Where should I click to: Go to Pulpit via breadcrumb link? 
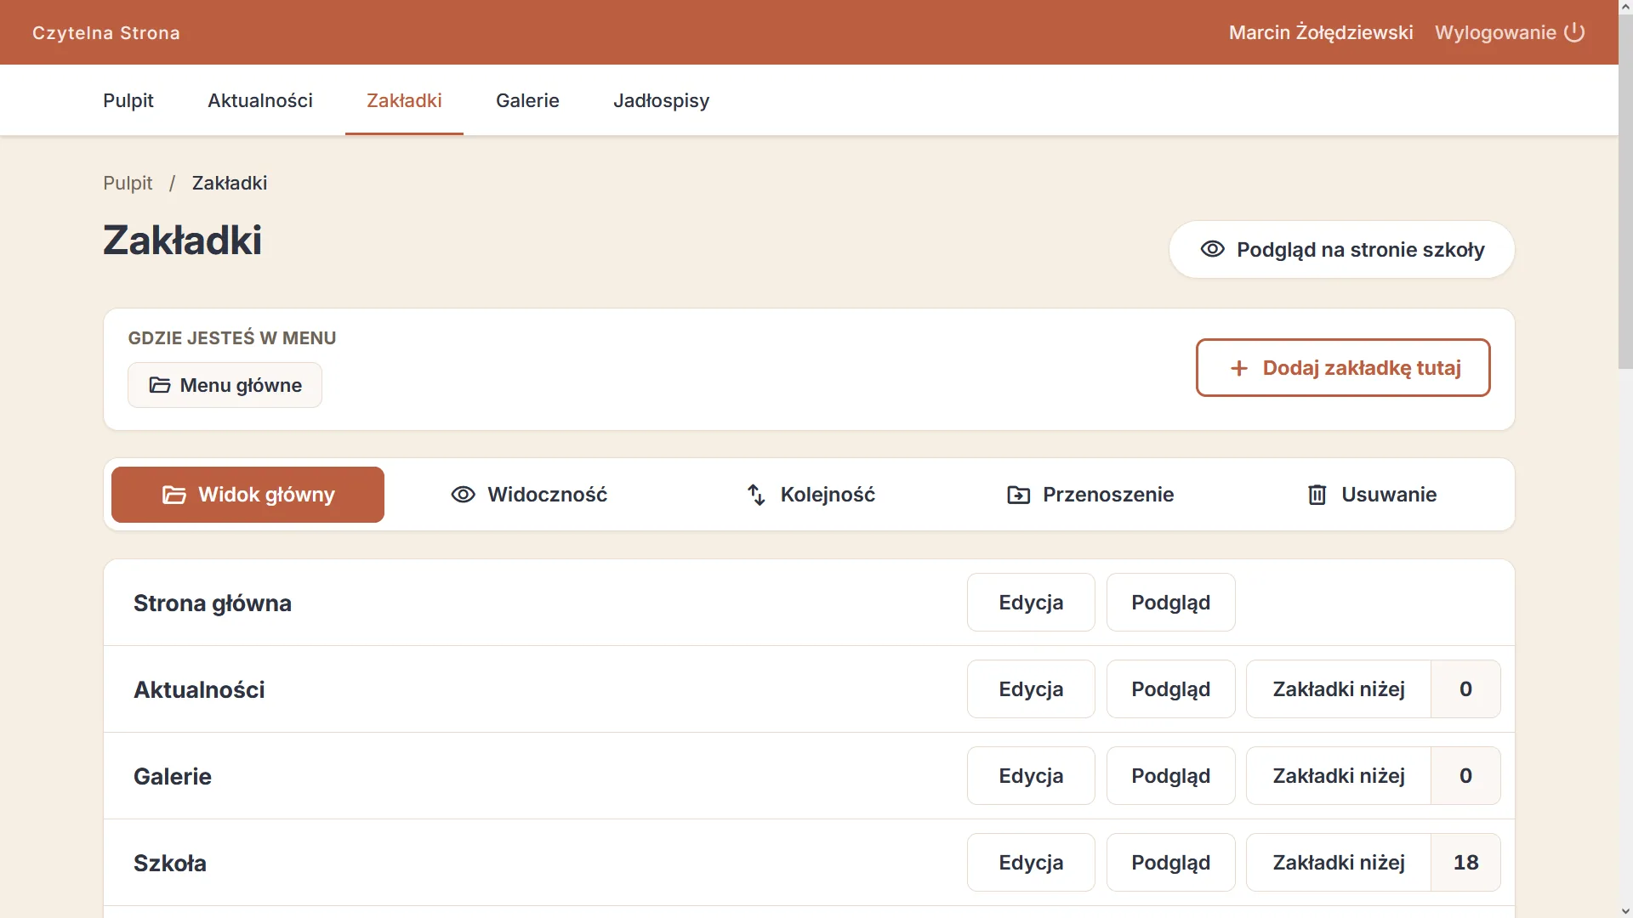128,183
